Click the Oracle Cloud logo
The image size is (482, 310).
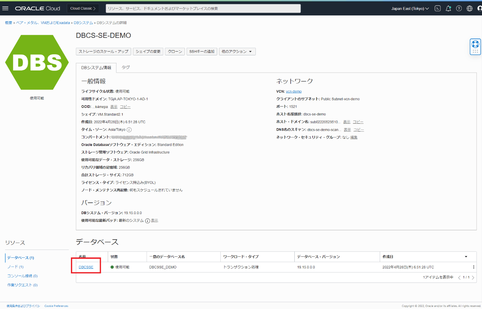pos(38,8)
